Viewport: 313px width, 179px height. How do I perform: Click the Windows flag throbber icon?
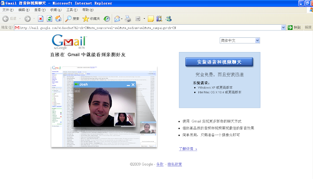point(310,10)
